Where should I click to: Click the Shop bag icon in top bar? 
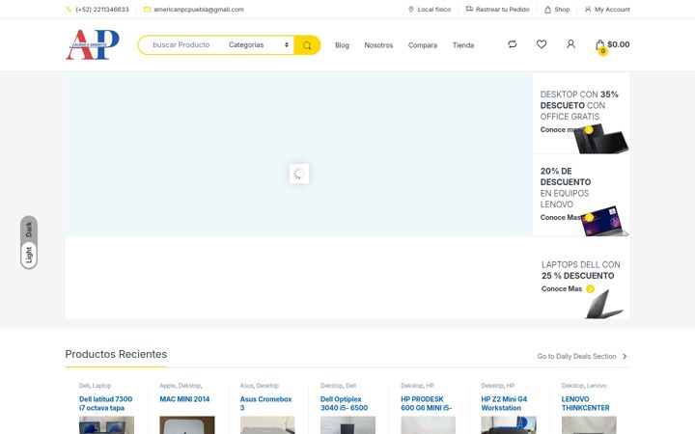pyautogui.click(x=548, y=10)
